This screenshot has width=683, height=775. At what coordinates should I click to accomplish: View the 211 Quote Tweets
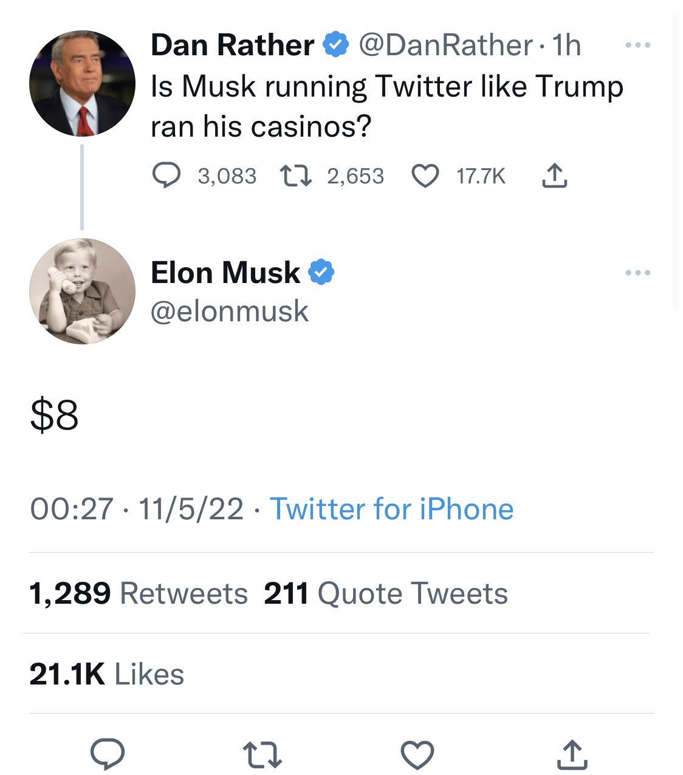[x=386, y=593]
